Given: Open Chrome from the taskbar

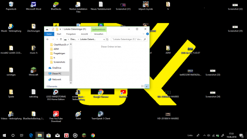Looking at the screenshot, I should click(93, 135).
